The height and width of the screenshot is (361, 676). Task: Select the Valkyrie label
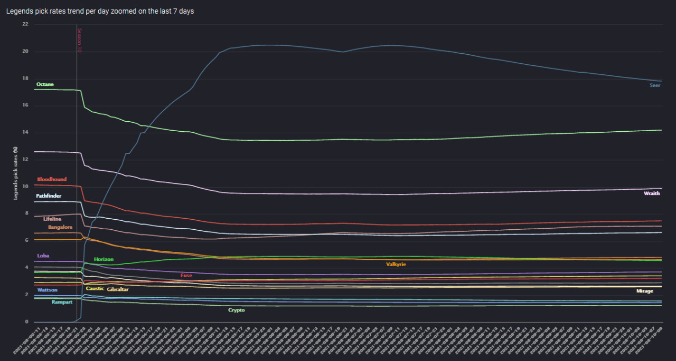(396, 264)
